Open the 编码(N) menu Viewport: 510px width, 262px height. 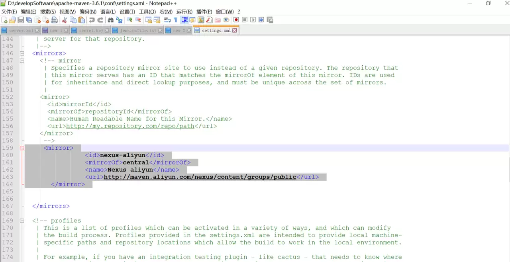point(88,12)
